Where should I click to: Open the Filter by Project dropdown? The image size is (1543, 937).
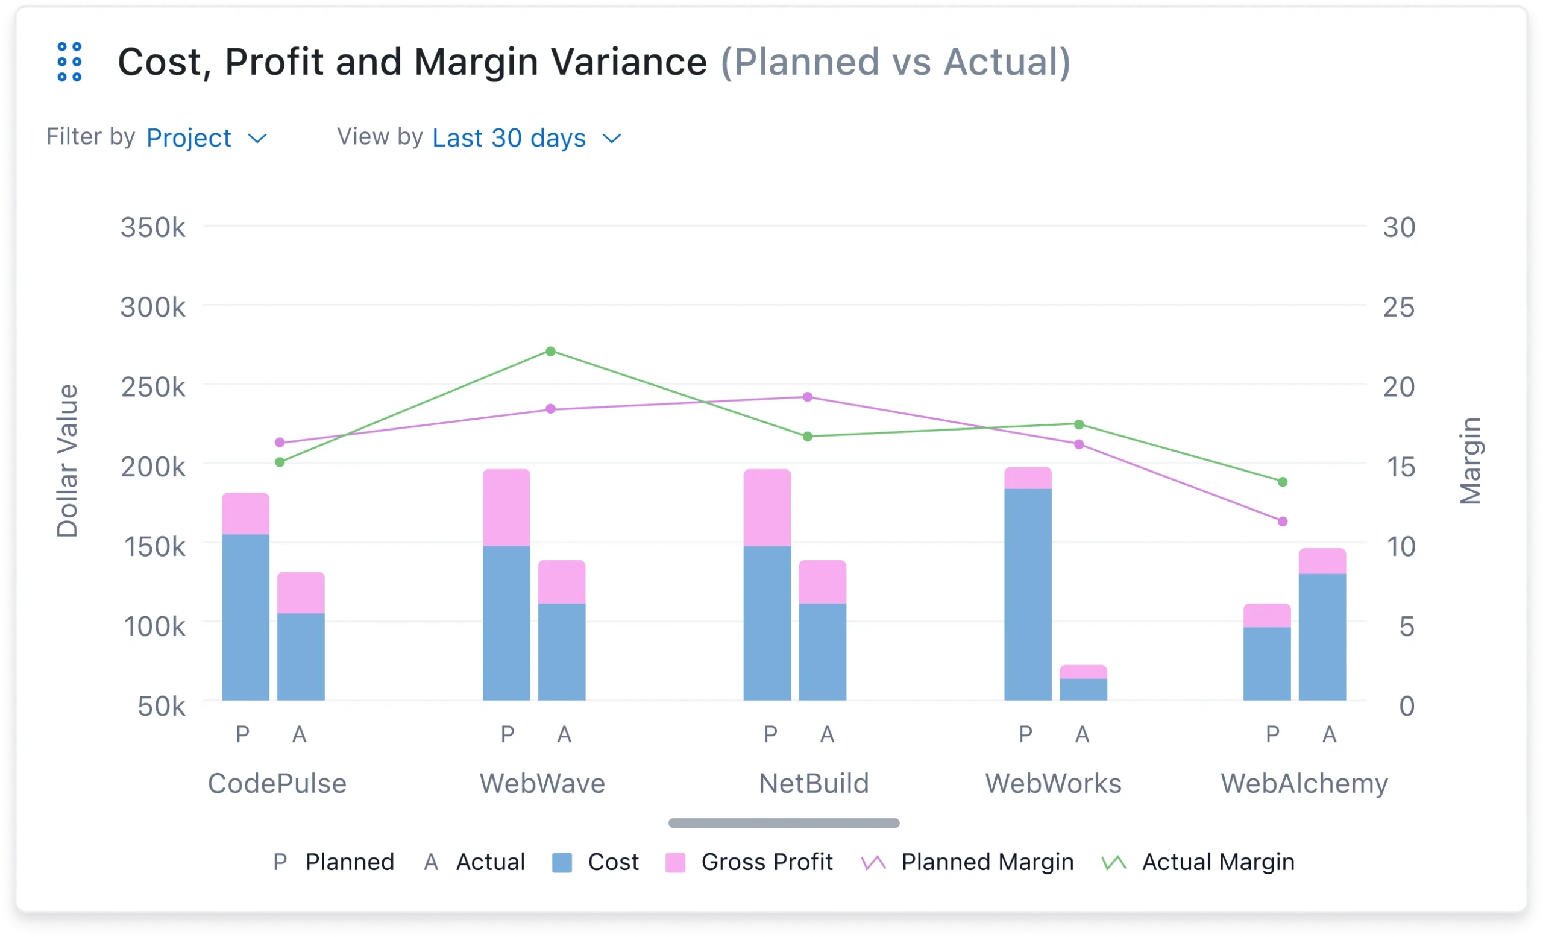coord(189,138)
